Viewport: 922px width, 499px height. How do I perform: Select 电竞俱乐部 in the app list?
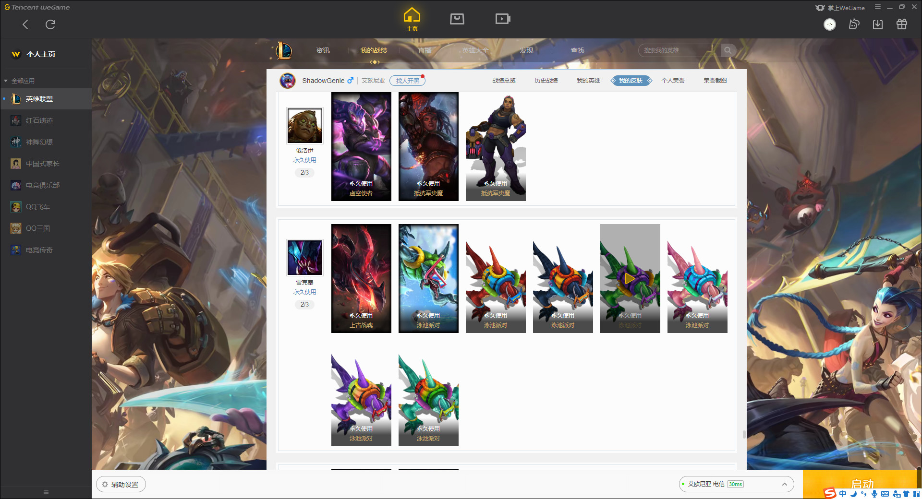pyautogui.click(x=46, y=185)
